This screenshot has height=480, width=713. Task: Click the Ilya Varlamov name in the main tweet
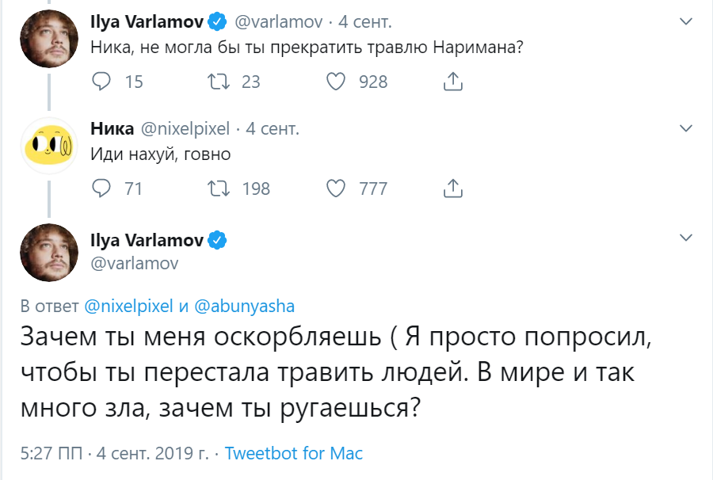pyautogui.click(x=147, y=240)
